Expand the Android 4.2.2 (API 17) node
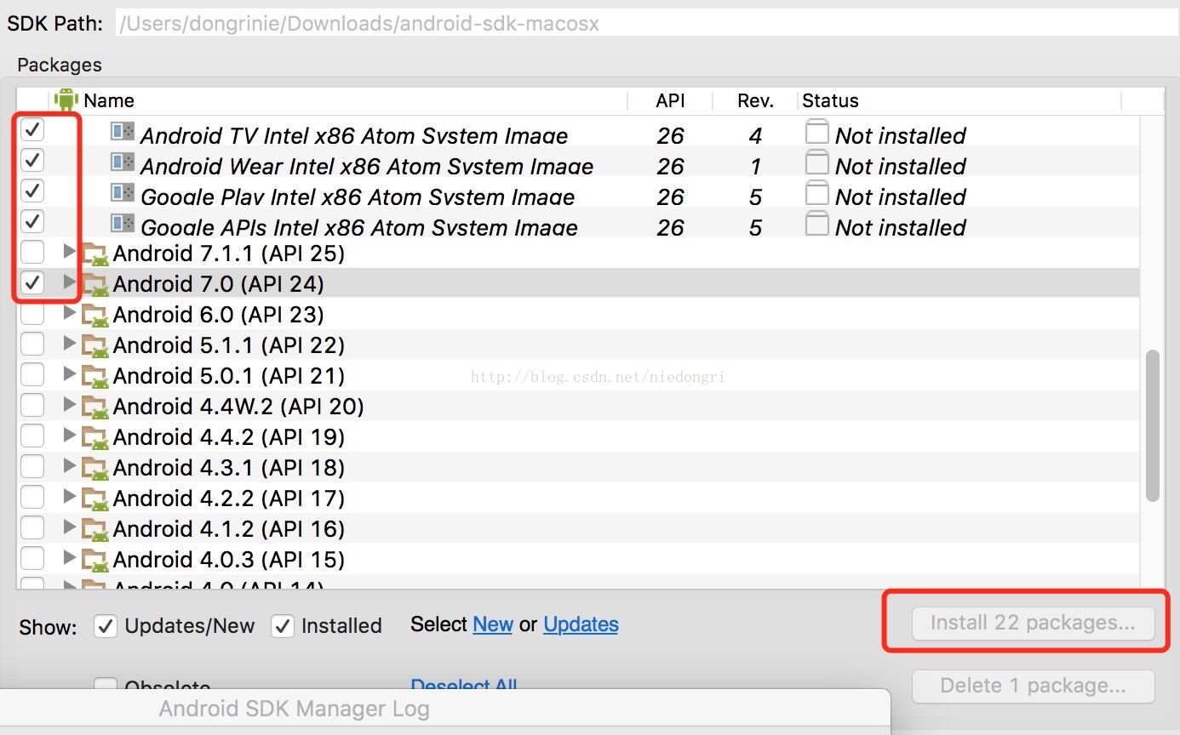 70,497
